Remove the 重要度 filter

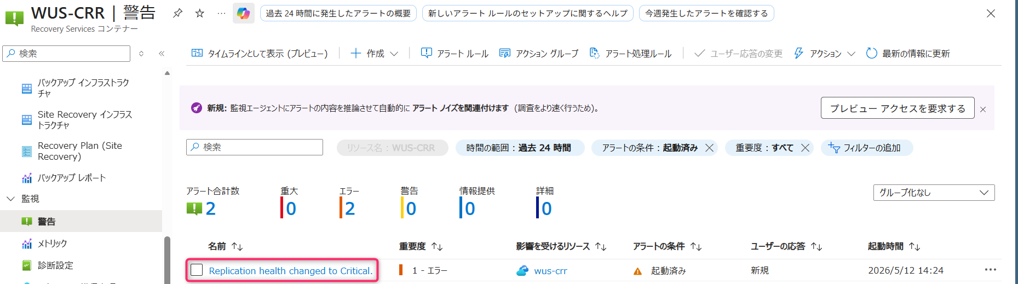(x=805, y=148)
